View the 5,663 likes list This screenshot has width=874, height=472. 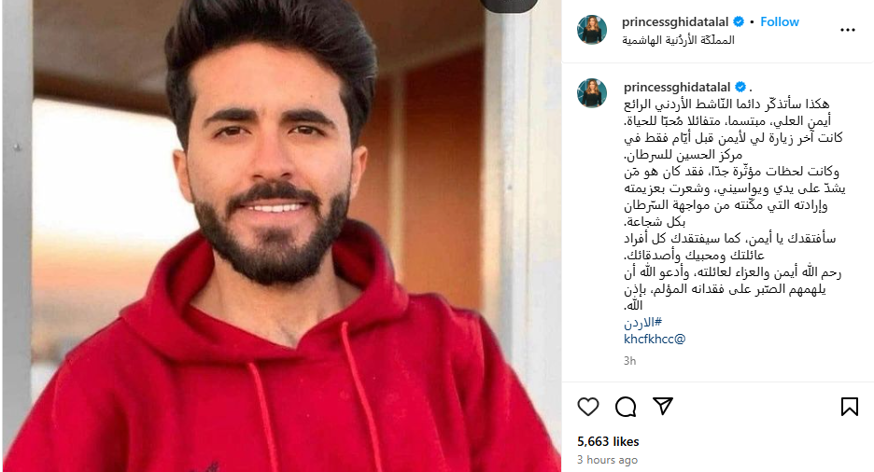(x=608, y=441)
